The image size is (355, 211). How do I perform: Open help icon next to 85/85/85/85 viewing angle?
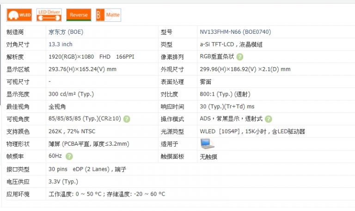coord(127,119)
